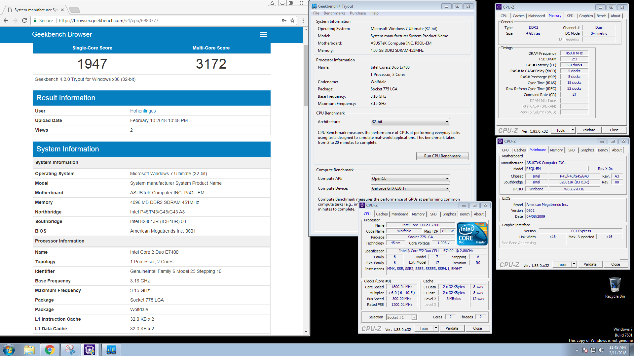Screen dimensions: 634x356
Task: Click the secure padlock icon
Action: (35, 20)
